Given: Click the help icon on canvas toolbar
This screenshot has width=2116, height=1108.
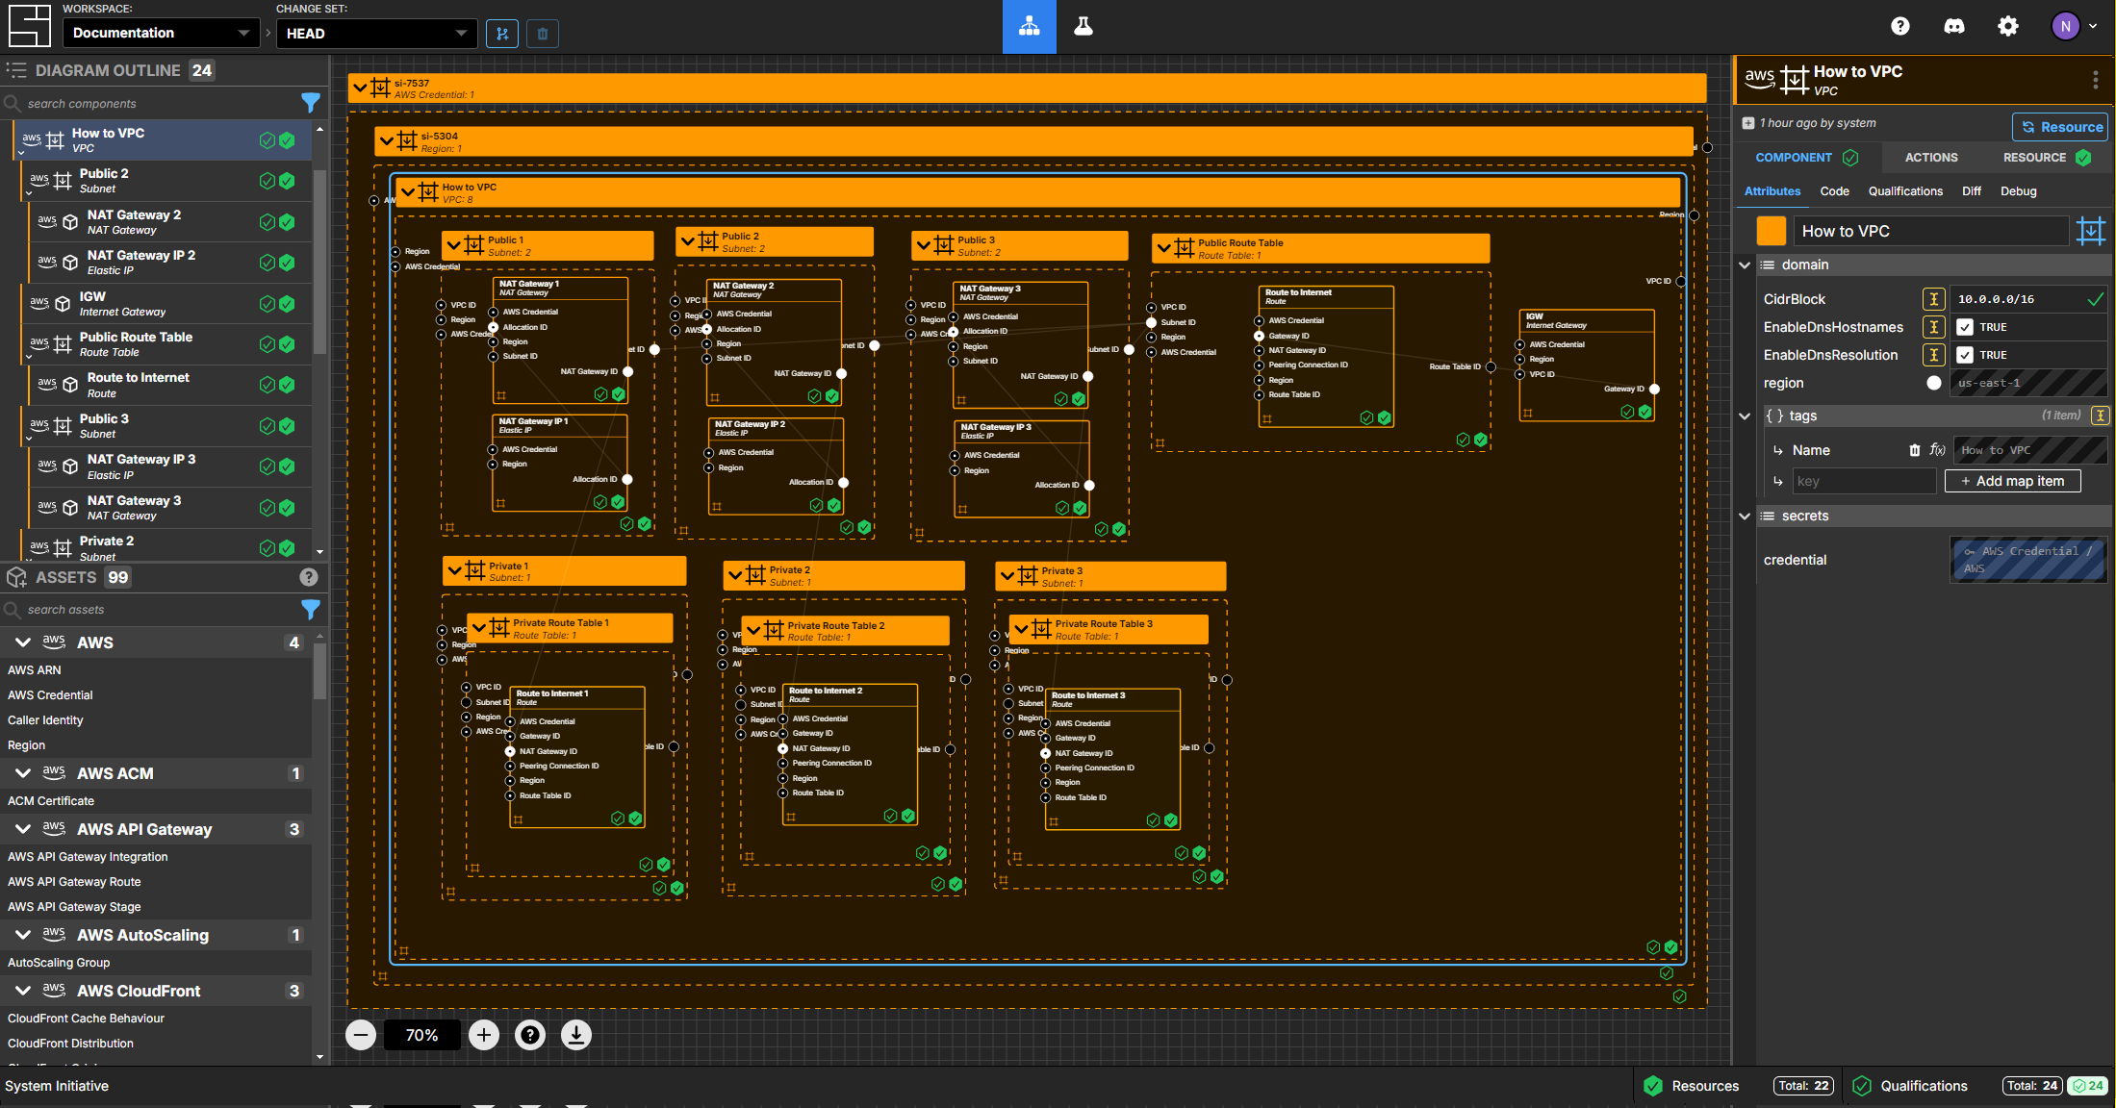Looking at the screenshot, I should [x=530, y=1035].
